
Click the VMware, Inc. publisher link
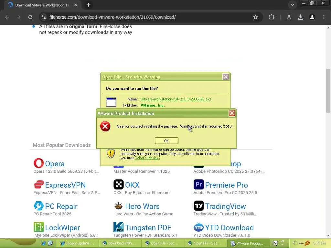153,105
